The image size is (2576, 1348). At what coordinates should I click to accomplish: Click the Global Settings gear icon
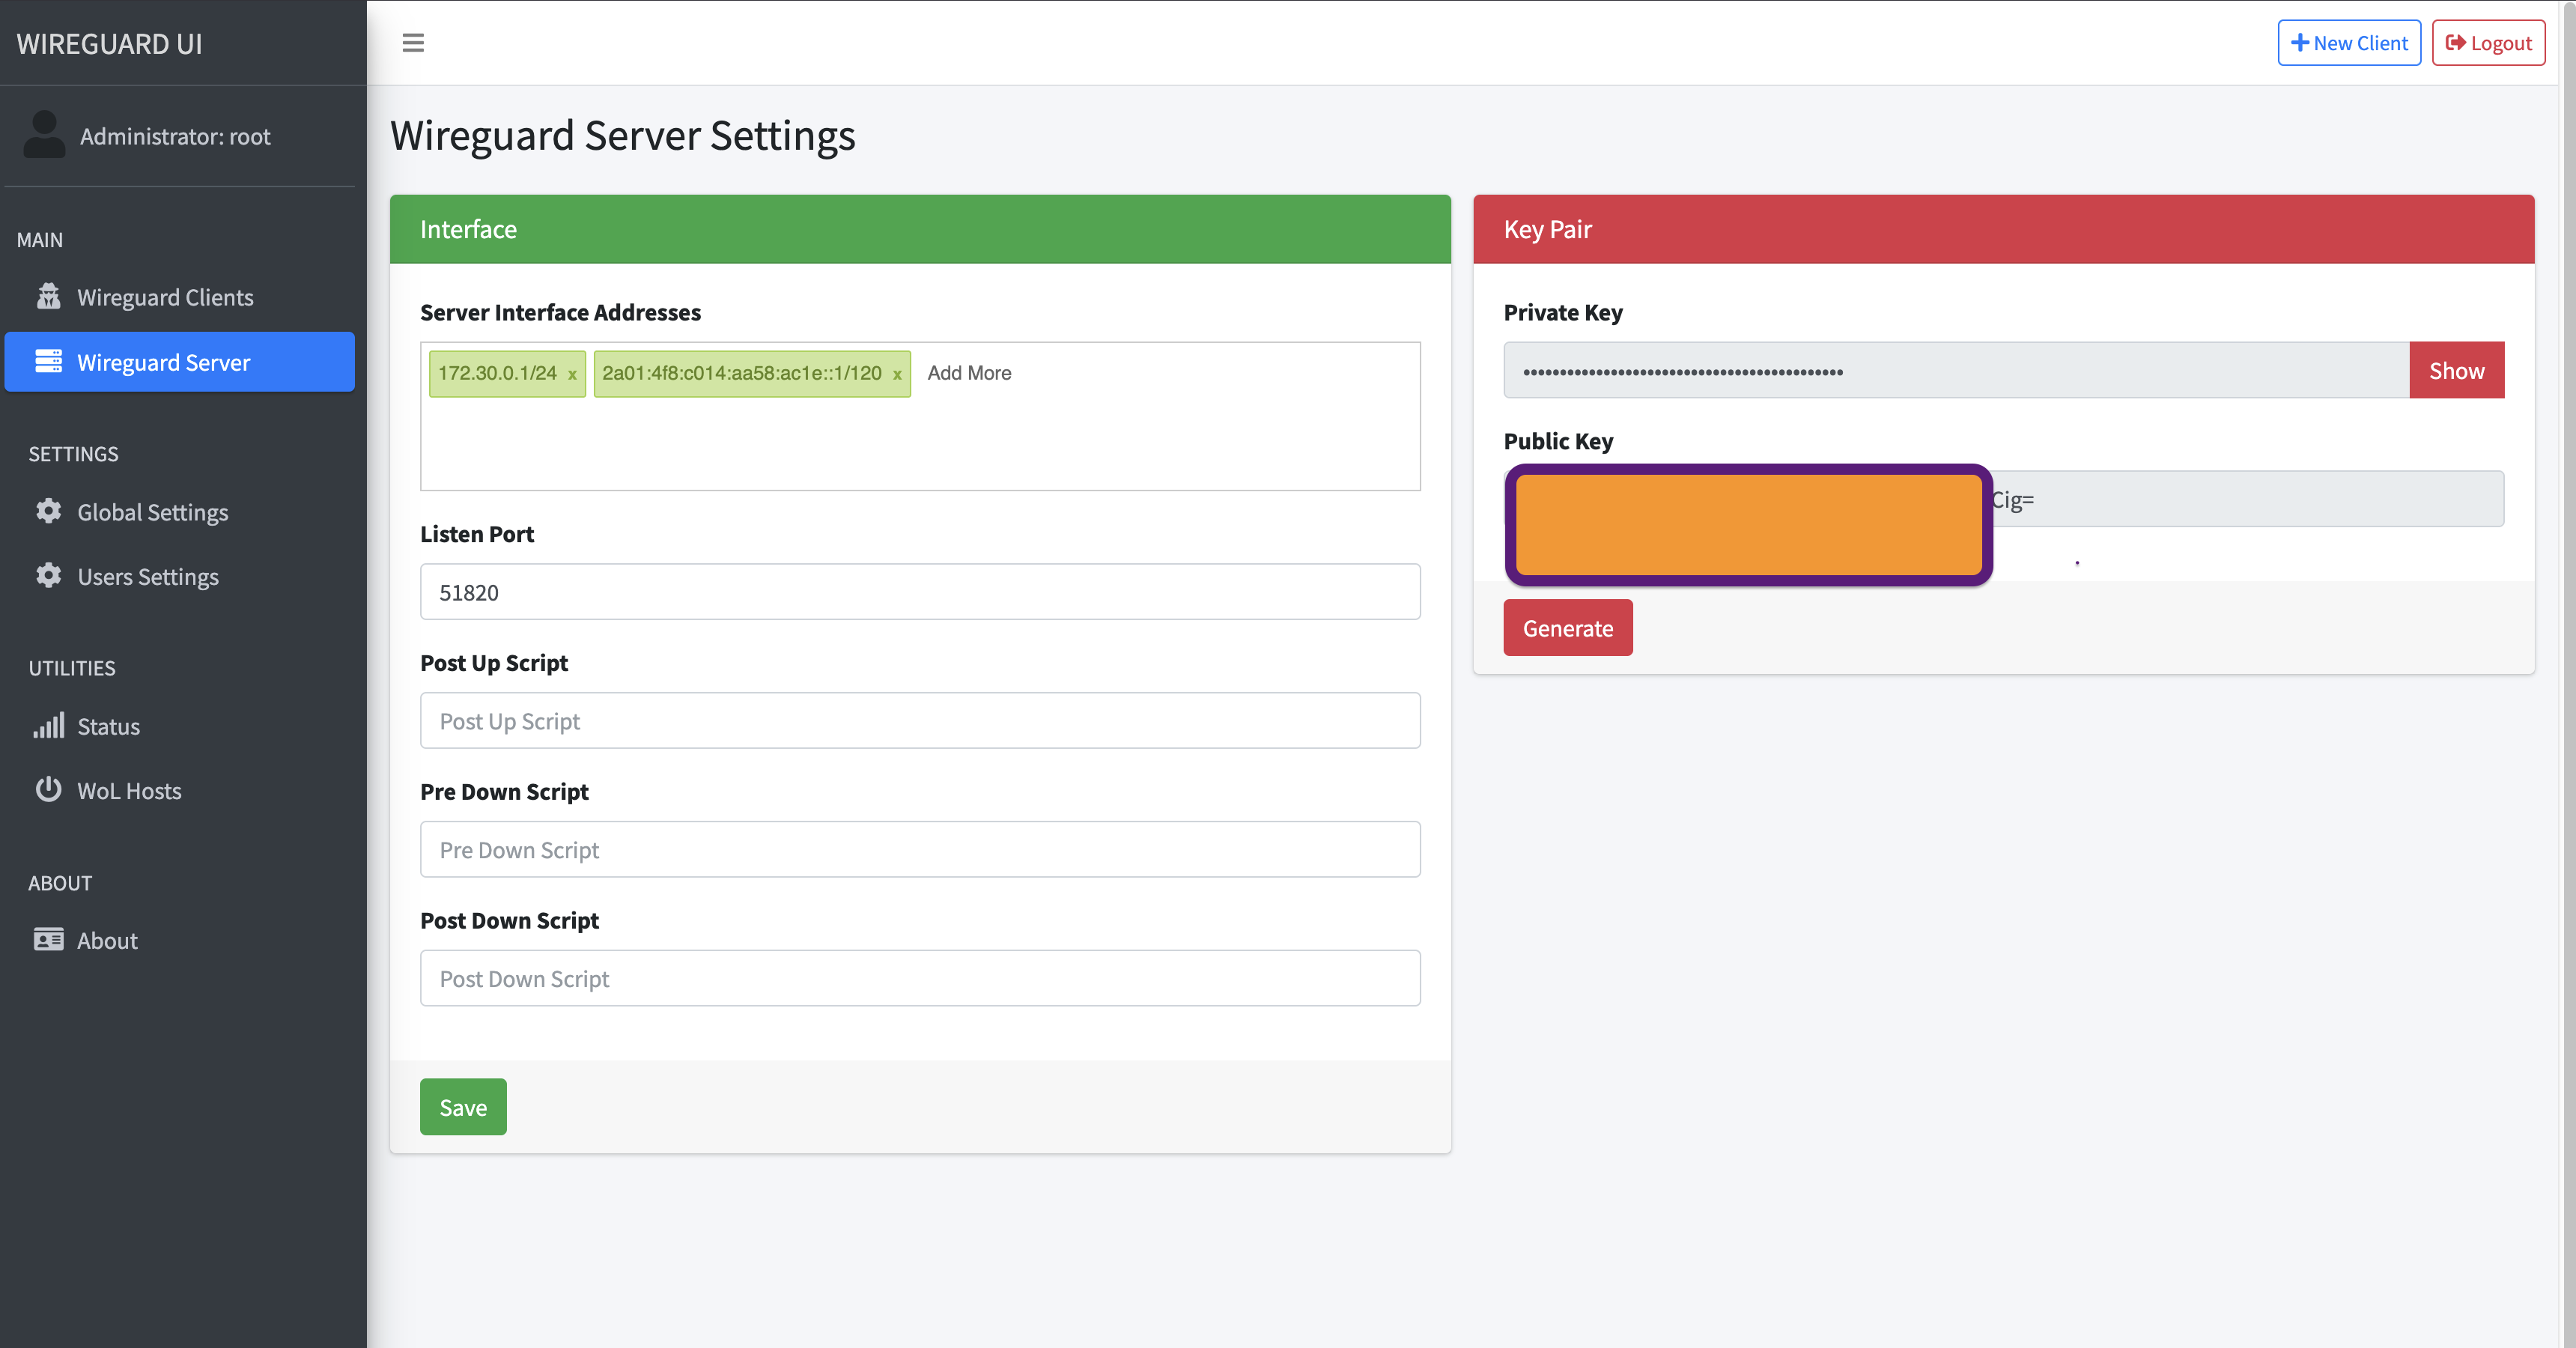[x=48, y=511]
